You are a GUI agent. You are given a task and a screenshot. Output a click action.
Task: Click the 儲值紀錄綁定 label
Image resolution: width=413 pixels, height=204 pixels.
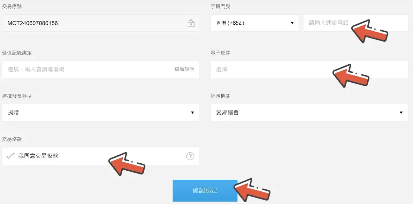tap(17, 53)
